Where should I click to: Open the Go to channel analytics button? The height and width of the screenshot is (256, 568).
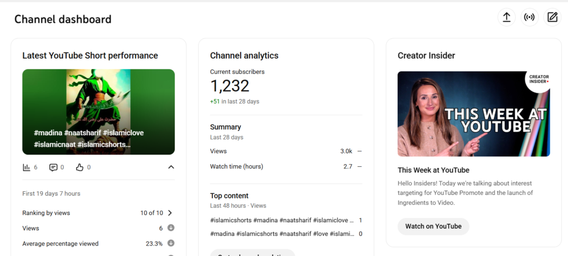(x=252, y=253)
